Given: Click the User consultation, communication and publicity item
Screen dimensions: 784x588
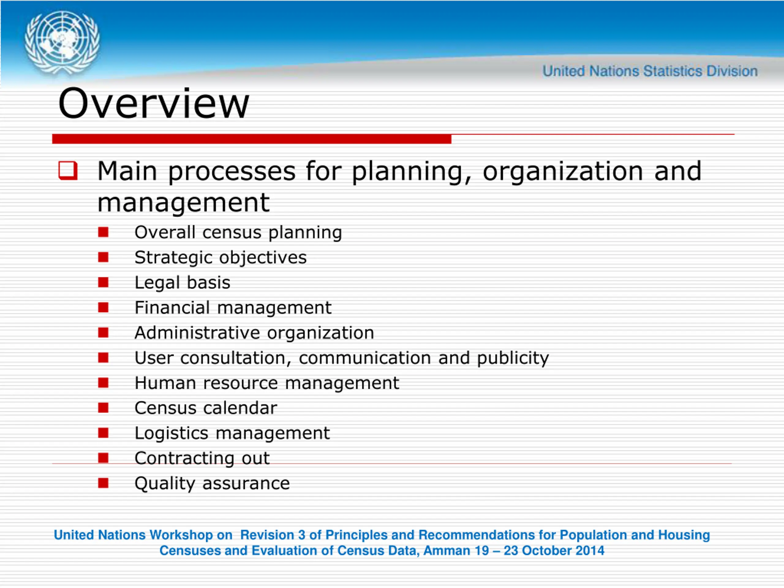Looking at the screenshot, I should tap(342, 358).
